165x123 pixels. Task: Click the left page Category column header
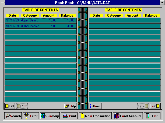(30, 15)
